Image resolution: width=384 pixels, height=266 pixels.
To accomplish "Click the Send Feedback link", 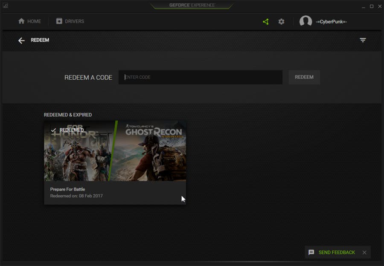I will [337, 252].
